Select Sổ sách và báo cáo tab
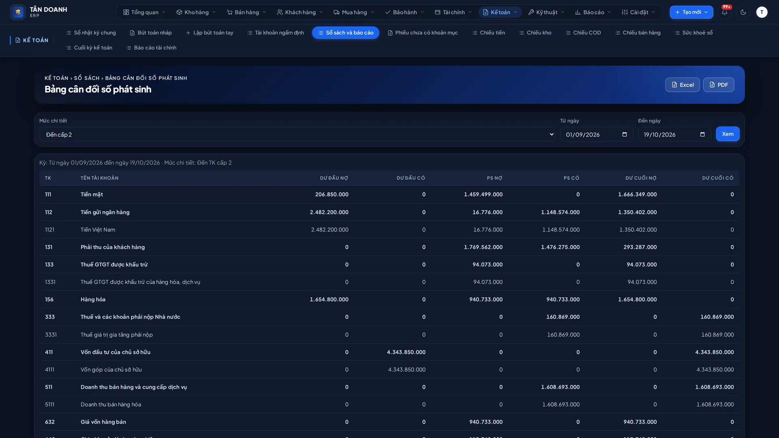The image size is (779, 438). [x=346, y=32]
